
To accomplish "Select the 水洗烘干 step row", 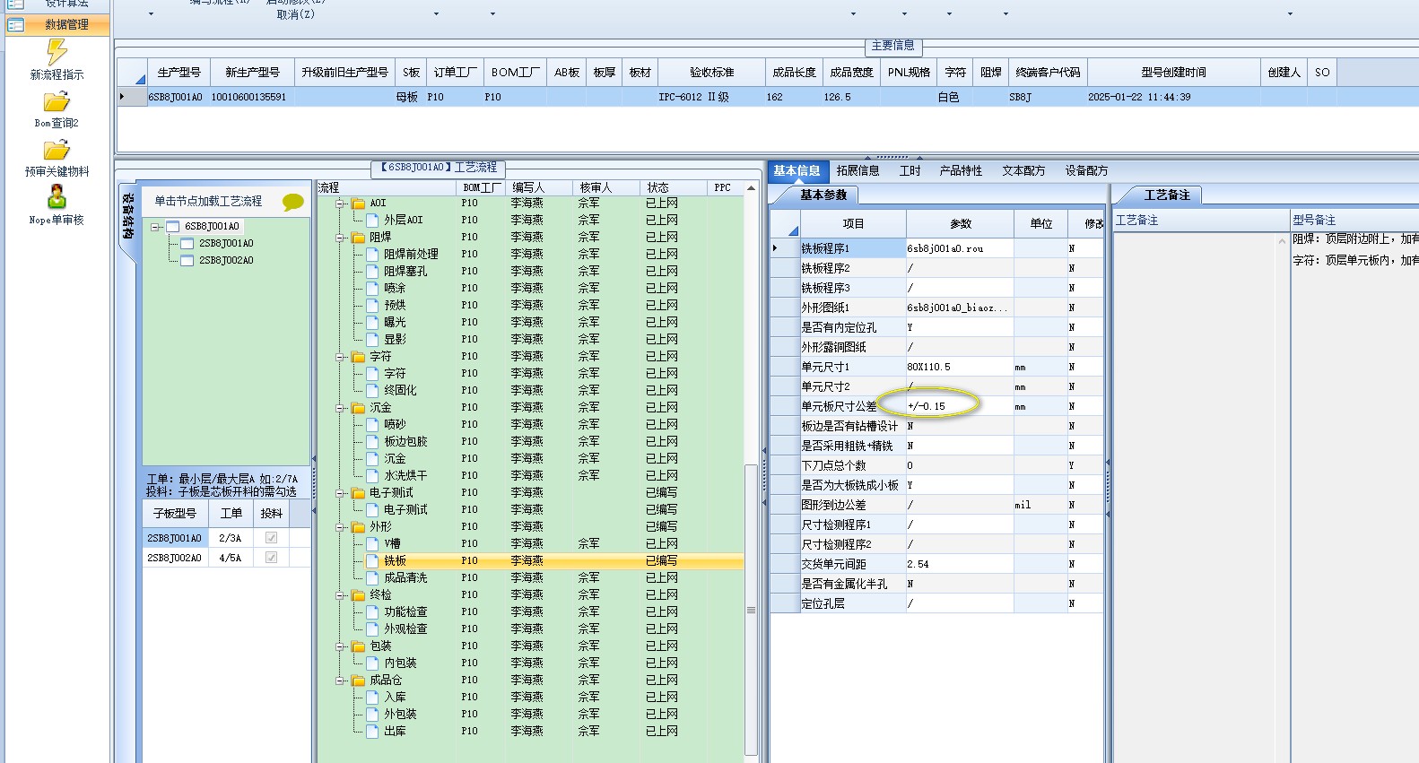I will click(531, 475).
